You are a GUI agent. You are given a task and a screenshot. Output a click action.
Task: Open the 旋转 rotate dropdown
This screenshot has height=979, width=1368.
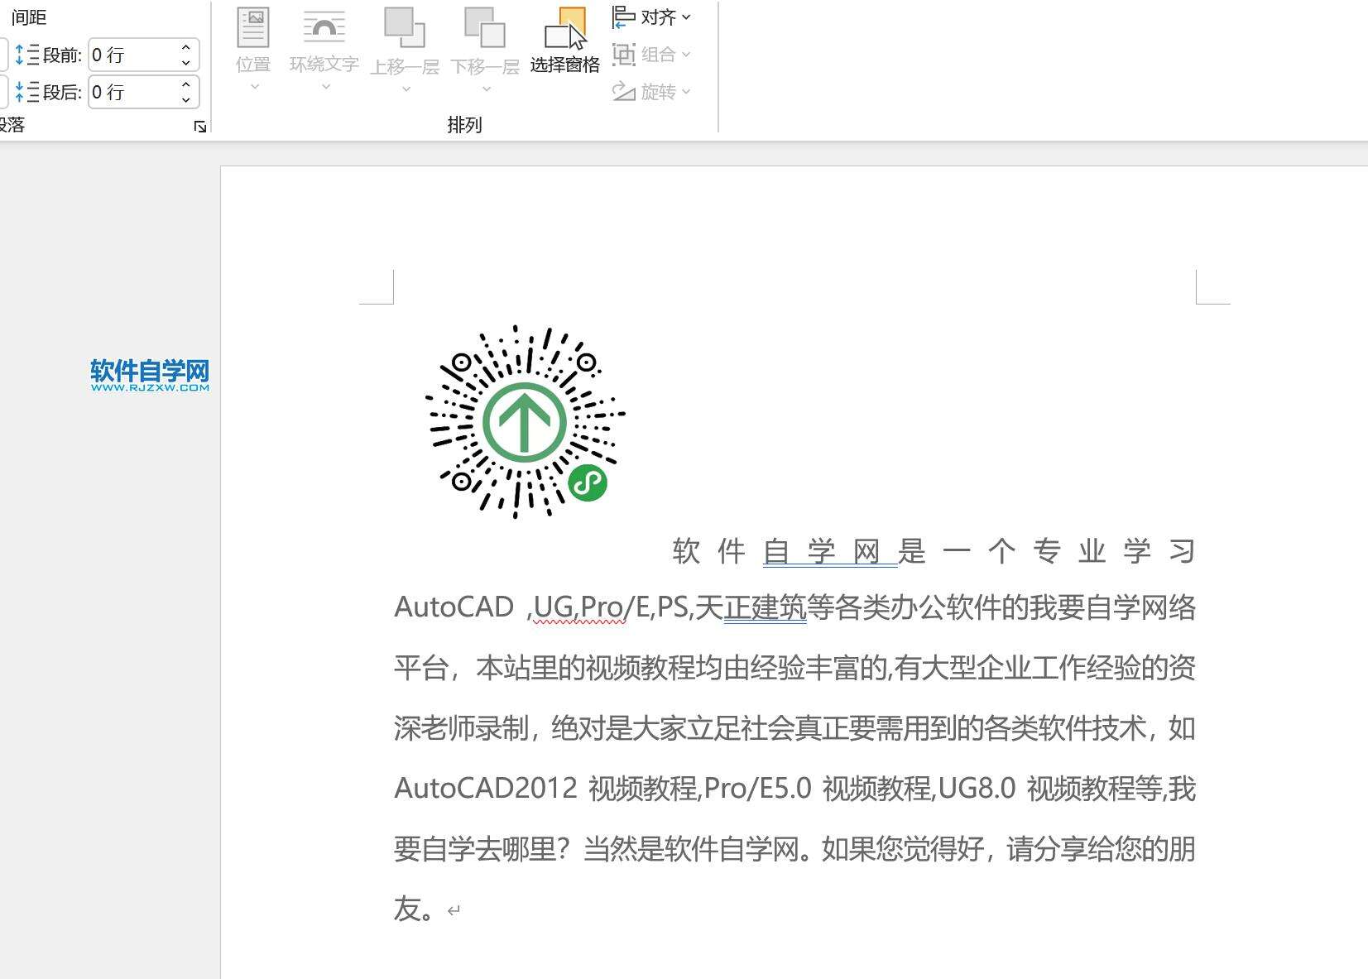pos(651,91)
